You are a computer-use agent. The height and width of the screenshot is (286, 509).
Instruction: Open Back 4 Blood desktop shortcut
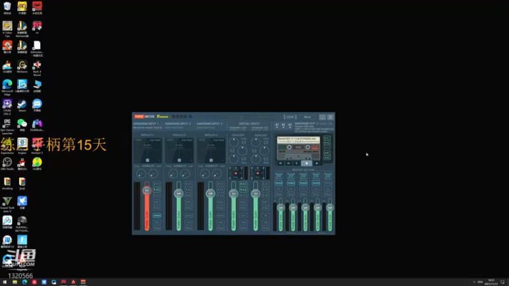click(x=37, y=68)
